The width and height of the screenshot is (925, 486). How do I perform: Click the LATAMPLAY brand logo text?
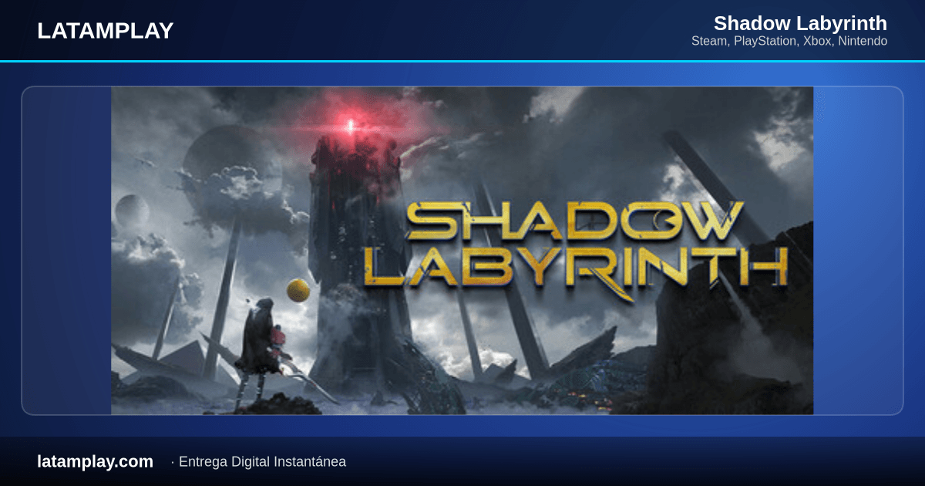(105, 31)
